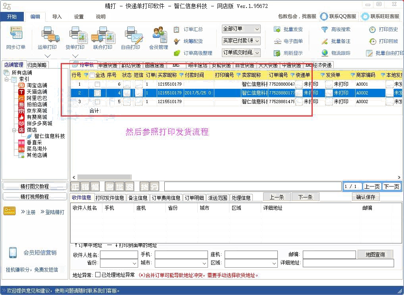Click the 同步订单 sync orders icon
Screen dimensions: 404x295
(16, 35)
